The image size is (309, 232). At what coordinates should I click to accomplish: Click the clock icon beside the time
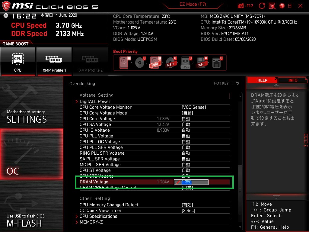6,15
